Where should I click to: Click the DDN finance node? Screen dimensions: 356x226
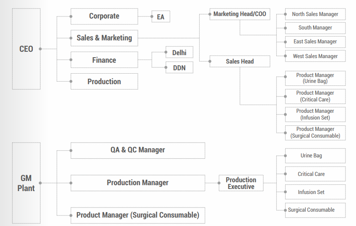pos(179,67)
